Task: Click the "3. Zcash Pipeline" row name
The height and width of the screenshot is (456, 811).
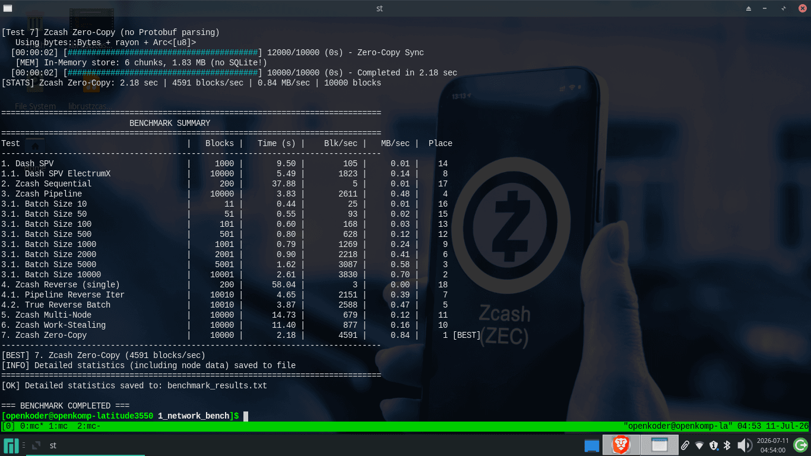Action: (x=42, y=194)
